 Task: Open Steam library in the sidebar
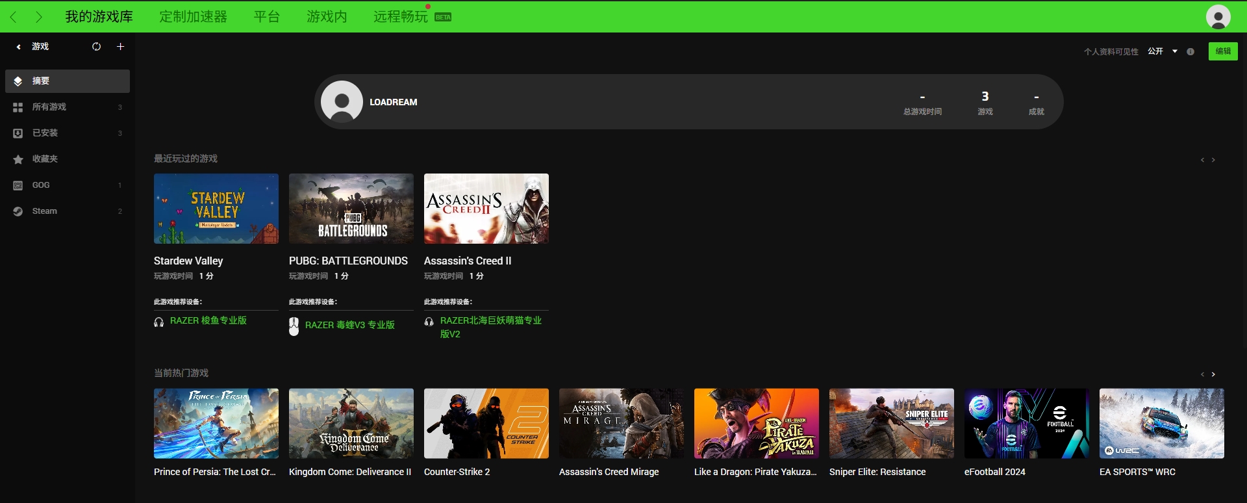(68, 211)
